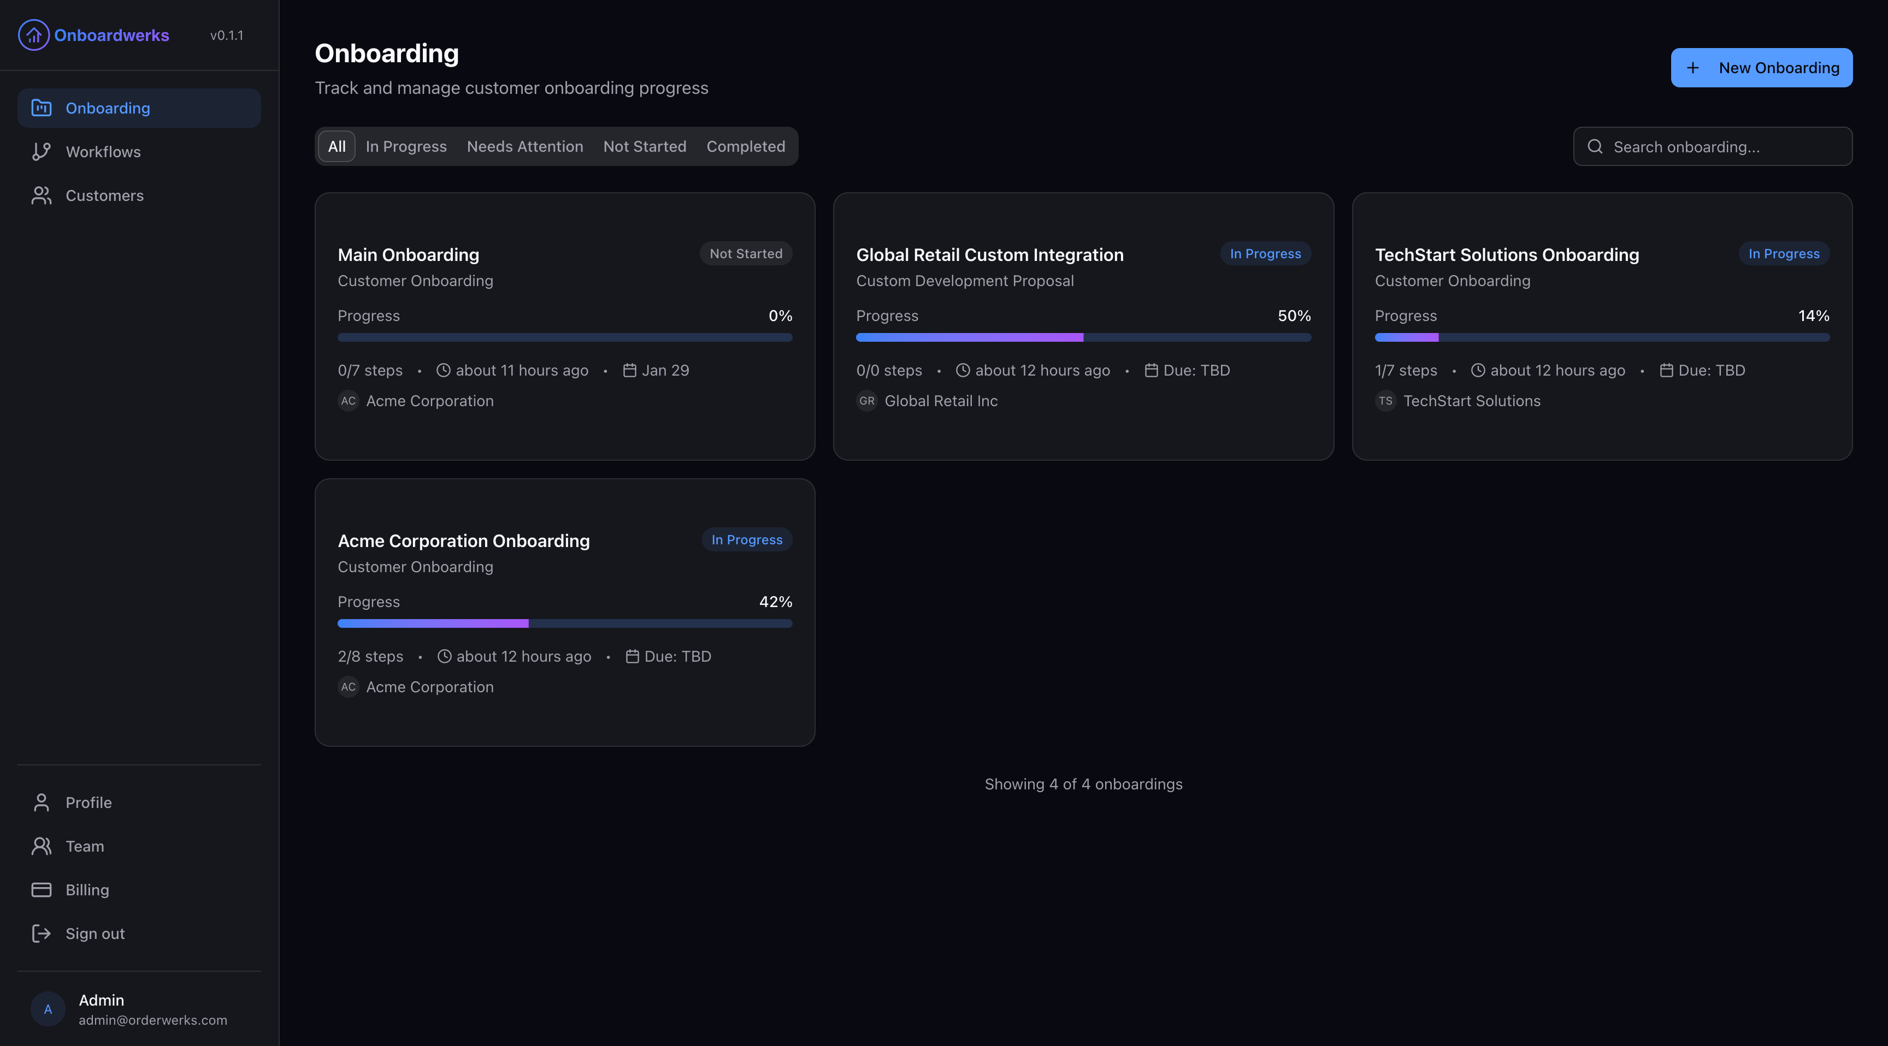Click the Onboardwerks logo icon

point(34,35)
